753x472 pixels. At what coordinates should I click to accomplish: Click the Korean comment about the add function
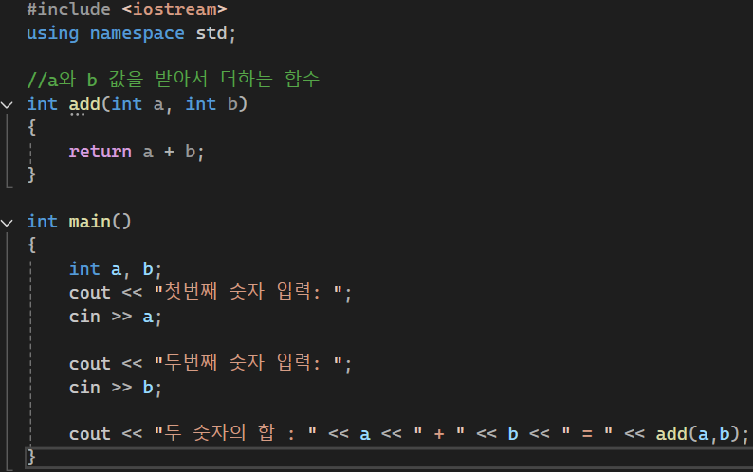pyautogui.click(x=174, y=80)
